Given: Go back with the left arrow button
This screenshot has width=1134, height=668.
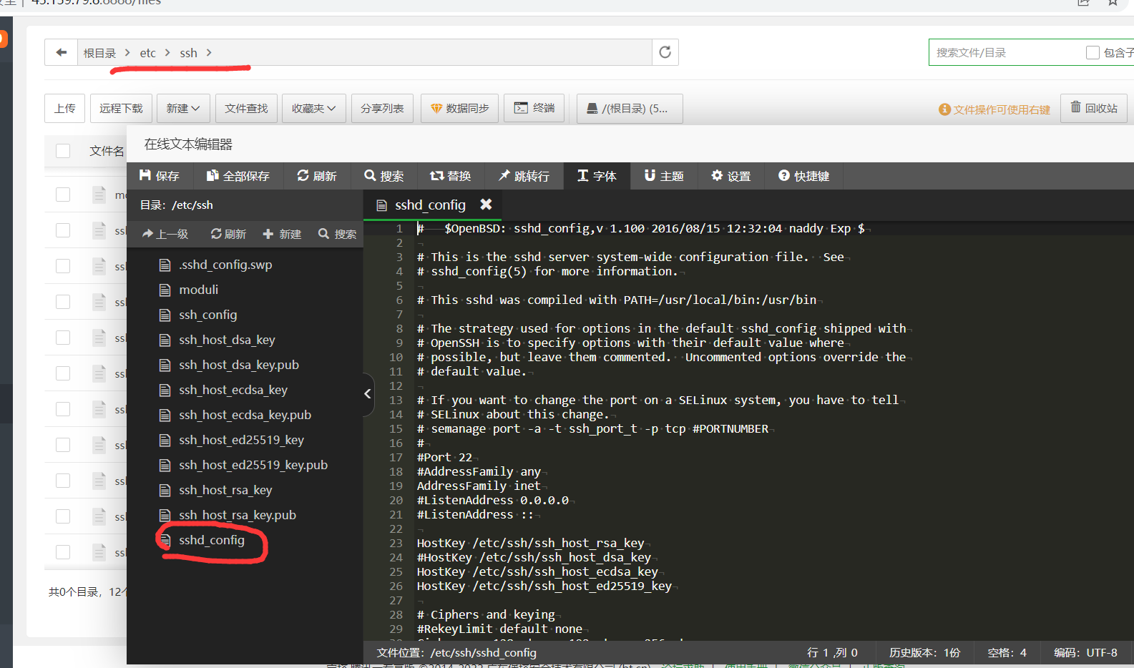Looking at the screenshot, I should pyautogui.click(x=62, y=52).
